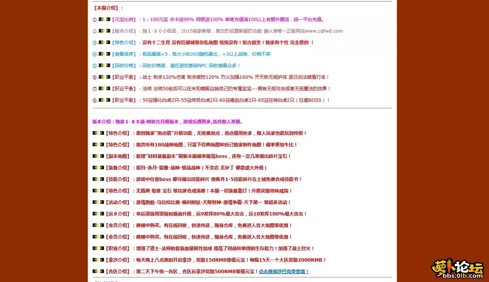489x282 pixels.
Task: Open the link 点击查询沙巴克荣誉墙！
Action: pos(284,271)
